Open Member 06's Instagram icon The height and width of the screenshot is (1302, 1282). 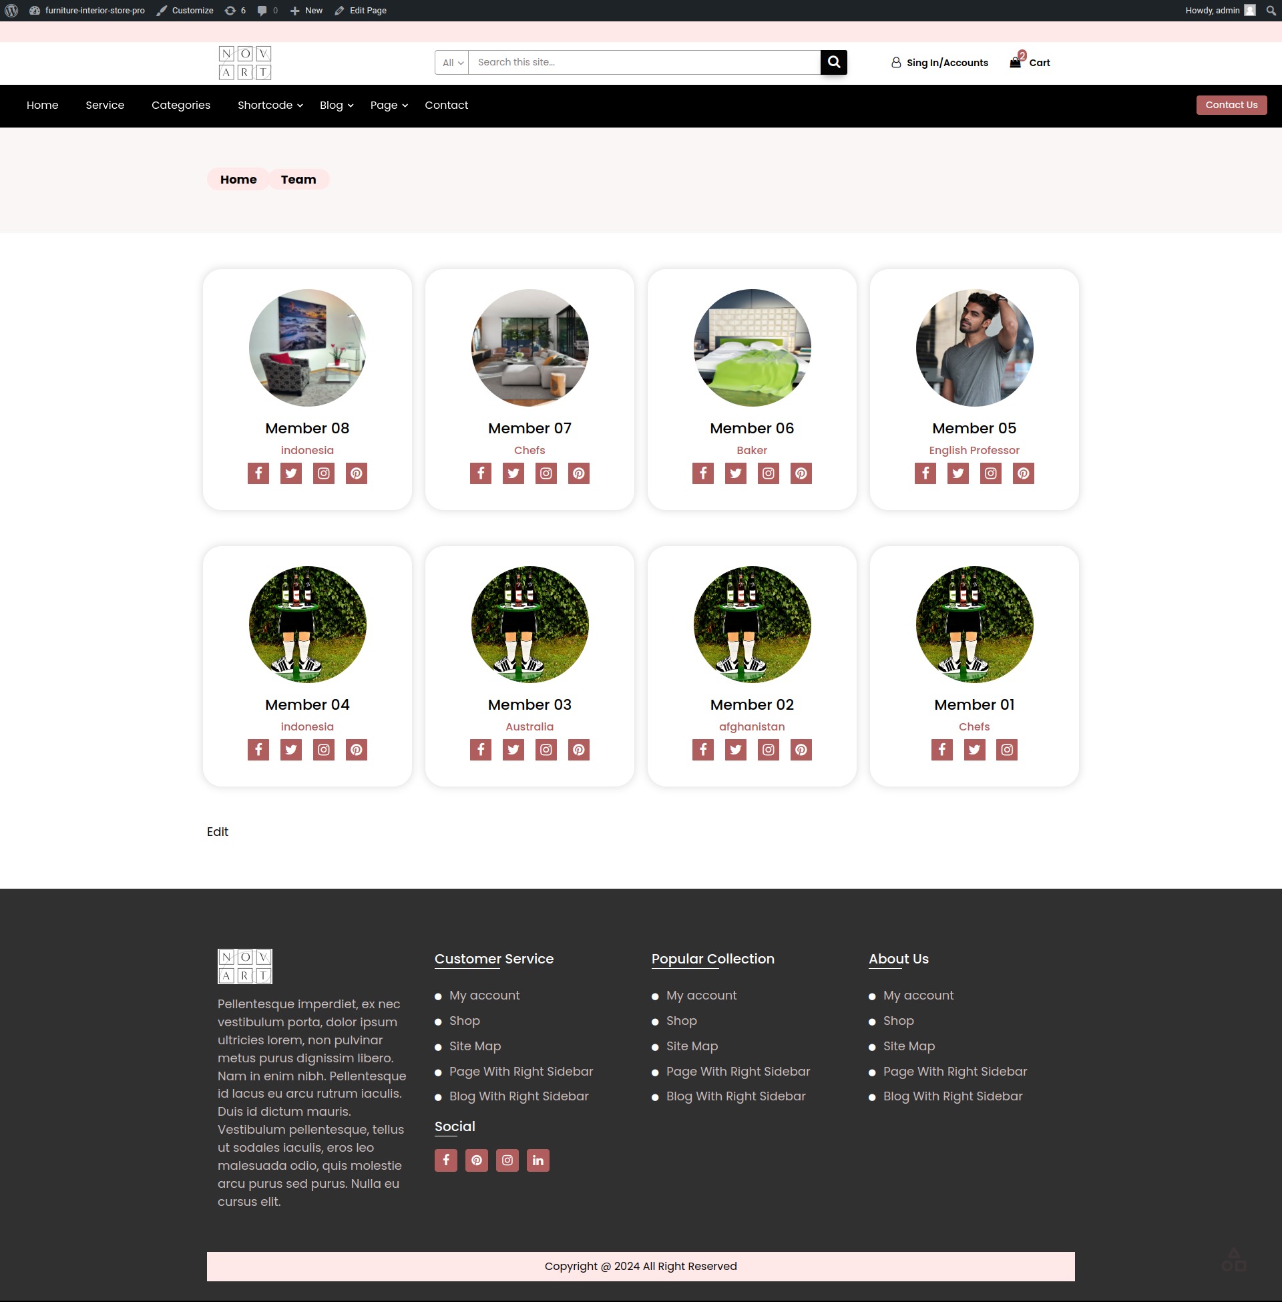(x=768, y=473)
